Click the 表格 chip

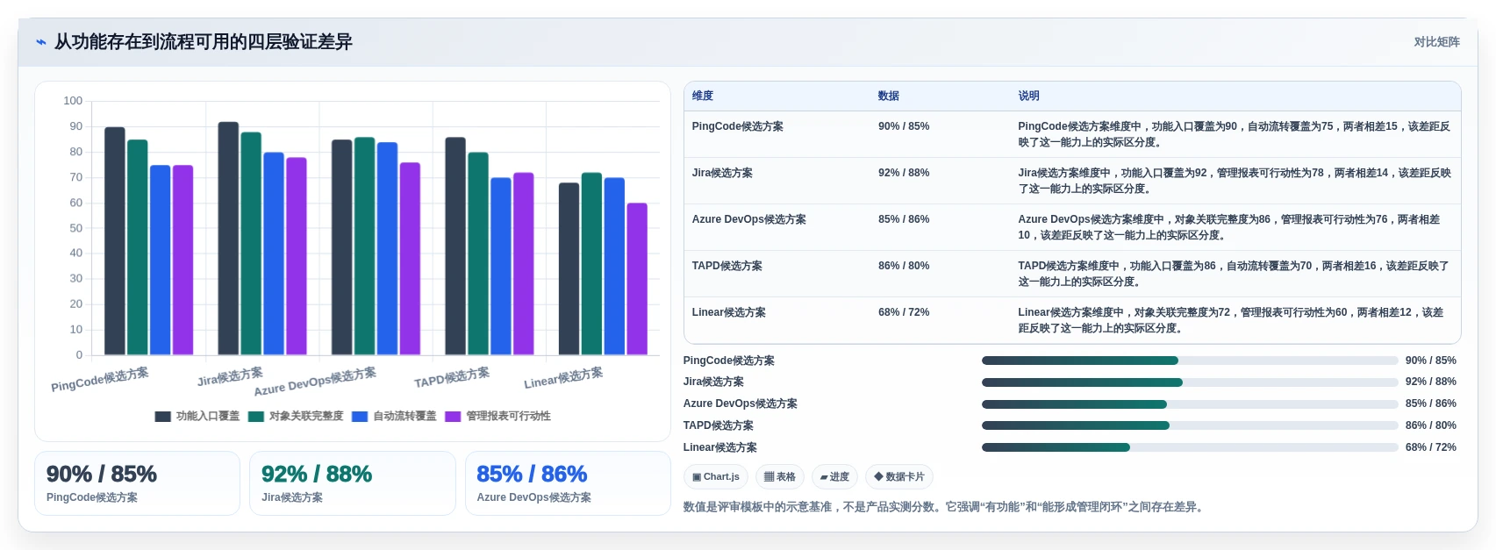[780, 477]
